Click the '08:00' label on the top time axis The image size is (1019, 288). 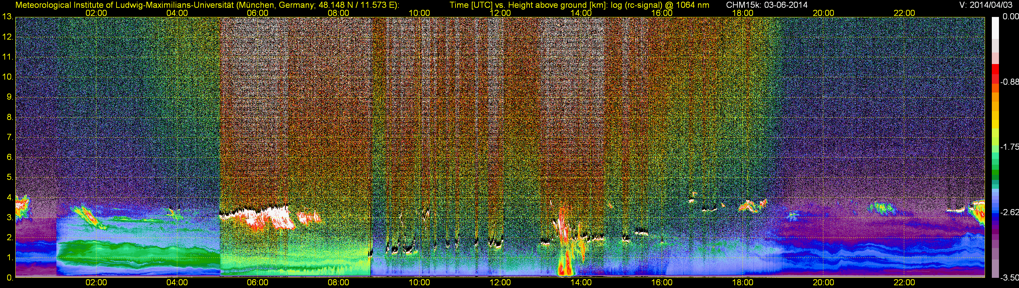tap(339, 13)
